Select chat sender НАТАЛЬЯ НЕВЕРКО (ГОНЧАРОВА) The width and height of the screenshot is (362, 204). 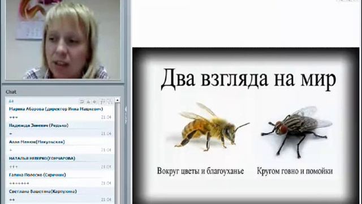42,159
